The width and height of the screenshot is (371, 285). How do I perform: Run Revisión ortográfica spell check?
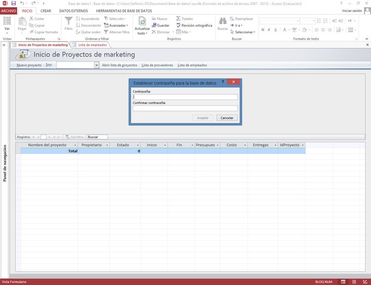[x=194, y=25]
